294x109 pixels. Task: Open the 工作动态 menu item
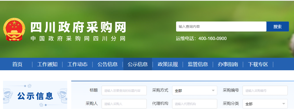[78, 64]
